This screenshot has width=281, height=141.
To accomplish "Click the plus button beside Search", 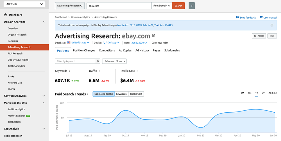I will (x=192, y=6).
